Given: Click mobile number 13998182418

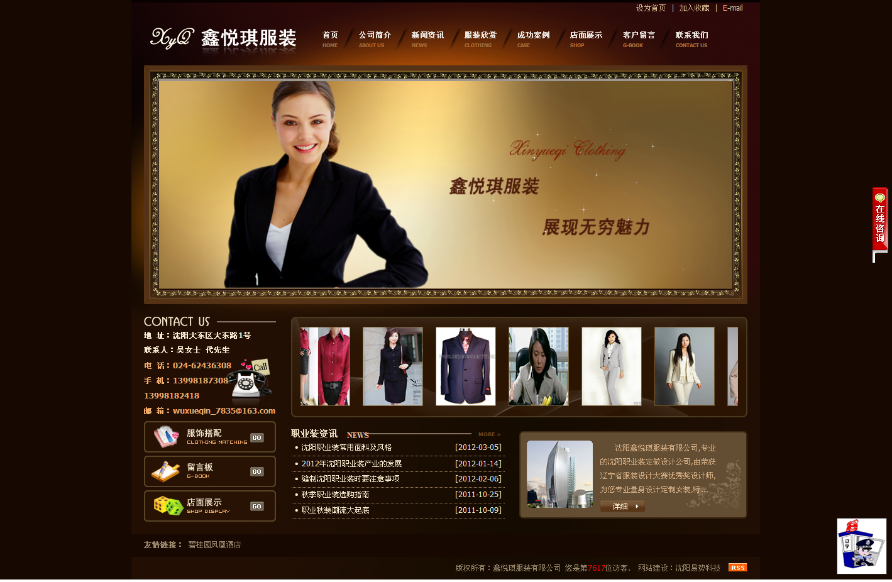Looking at the screenshot, I should point(172,396).
